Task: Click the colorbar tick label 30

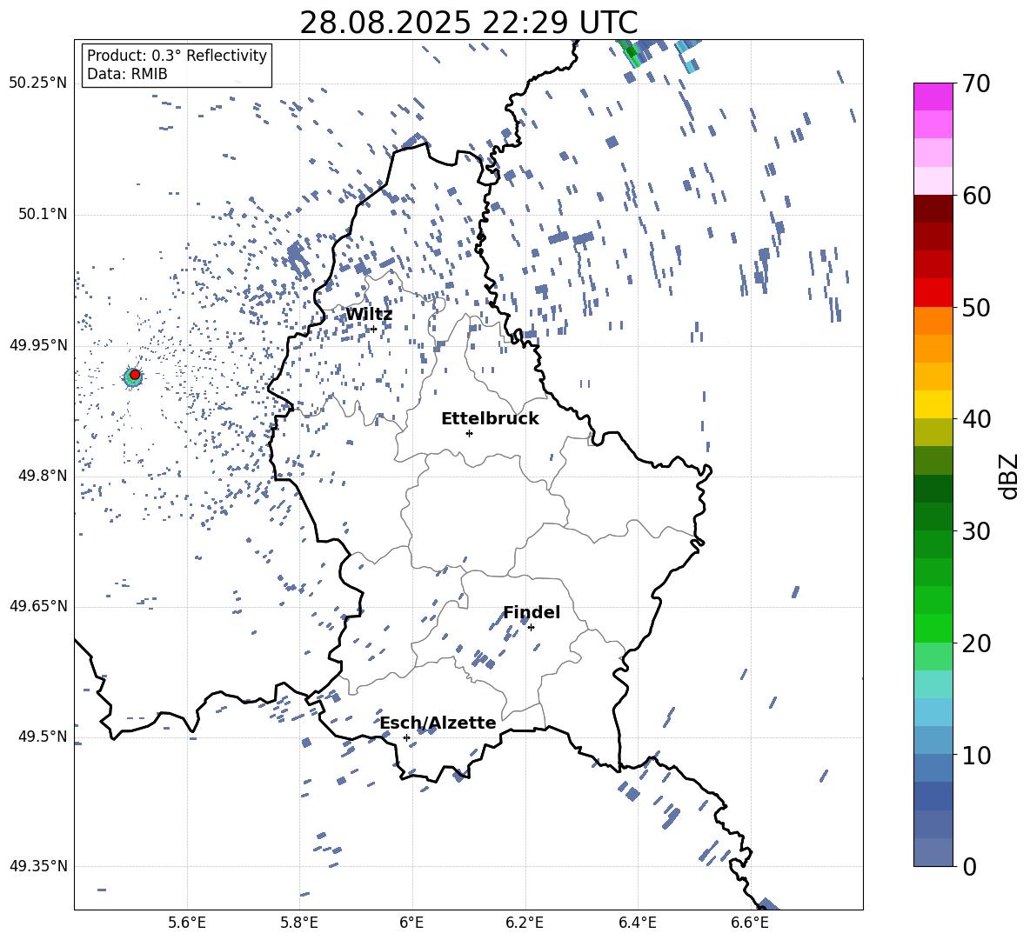Action: pyautogui.click(x=976, y=531)
